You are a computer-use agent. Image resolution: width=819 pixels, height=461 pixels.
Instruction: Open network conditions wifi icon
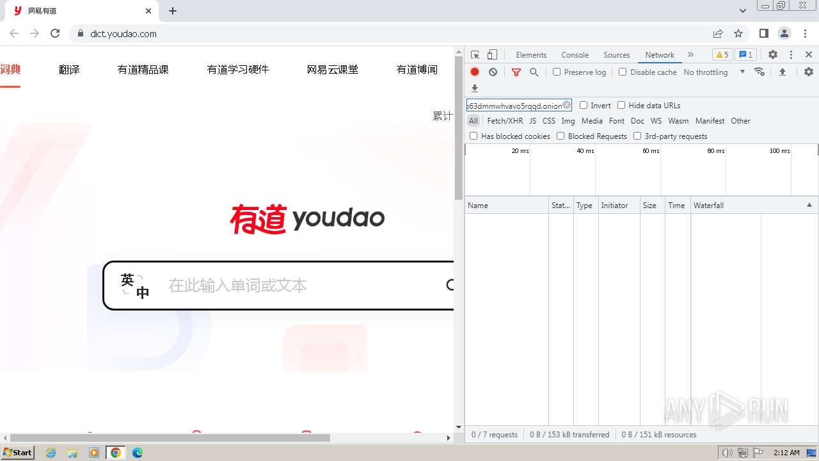coord(759,72)
